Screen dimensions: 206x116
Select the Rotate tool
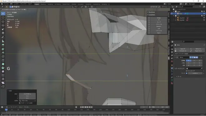[x=3, y=25]
